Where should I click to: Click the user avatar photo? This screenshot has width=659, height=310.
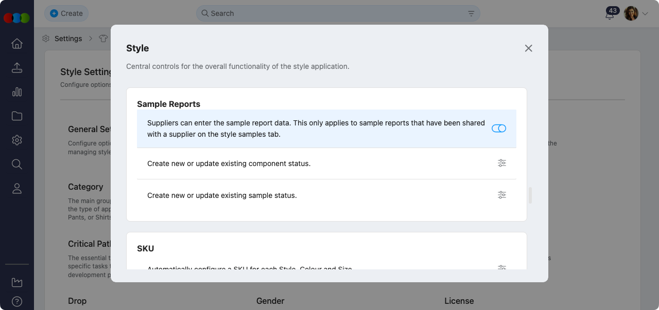click(630, 13)
